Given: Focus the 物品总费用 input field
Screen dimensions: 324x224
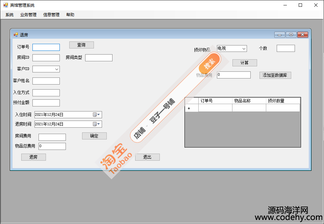Looking at the screenshot, I should (52, 146).
